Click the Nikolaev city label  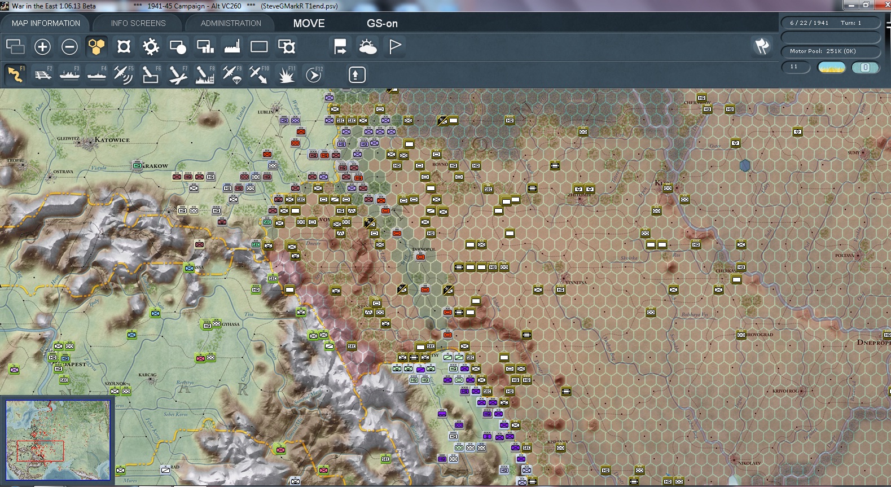tap(749, 463)
